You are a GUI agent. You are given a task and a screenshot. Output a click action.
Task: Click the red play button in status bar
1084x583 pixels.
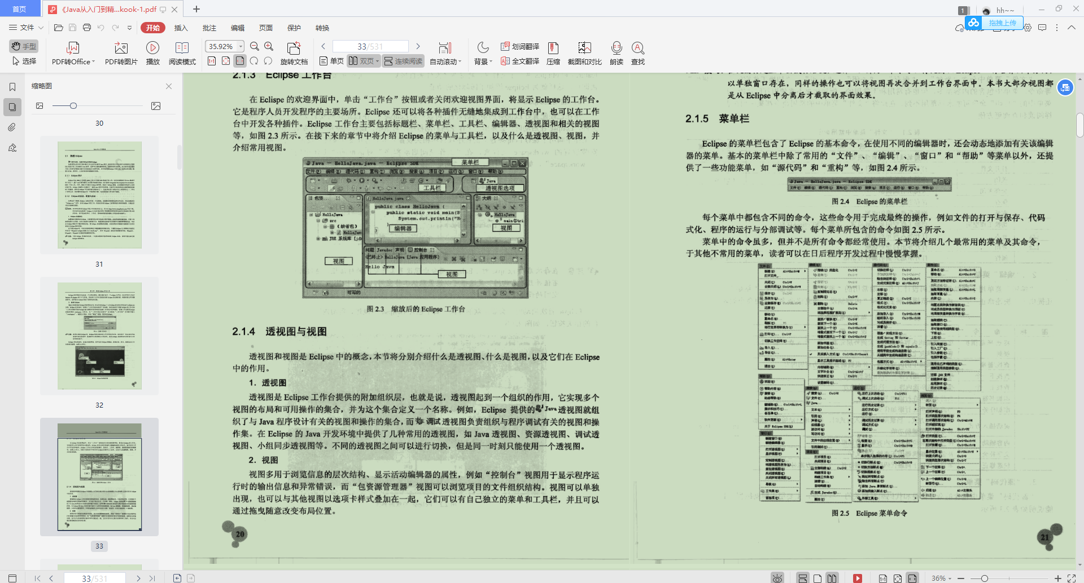pyautogui.click(x=857, y=578)
